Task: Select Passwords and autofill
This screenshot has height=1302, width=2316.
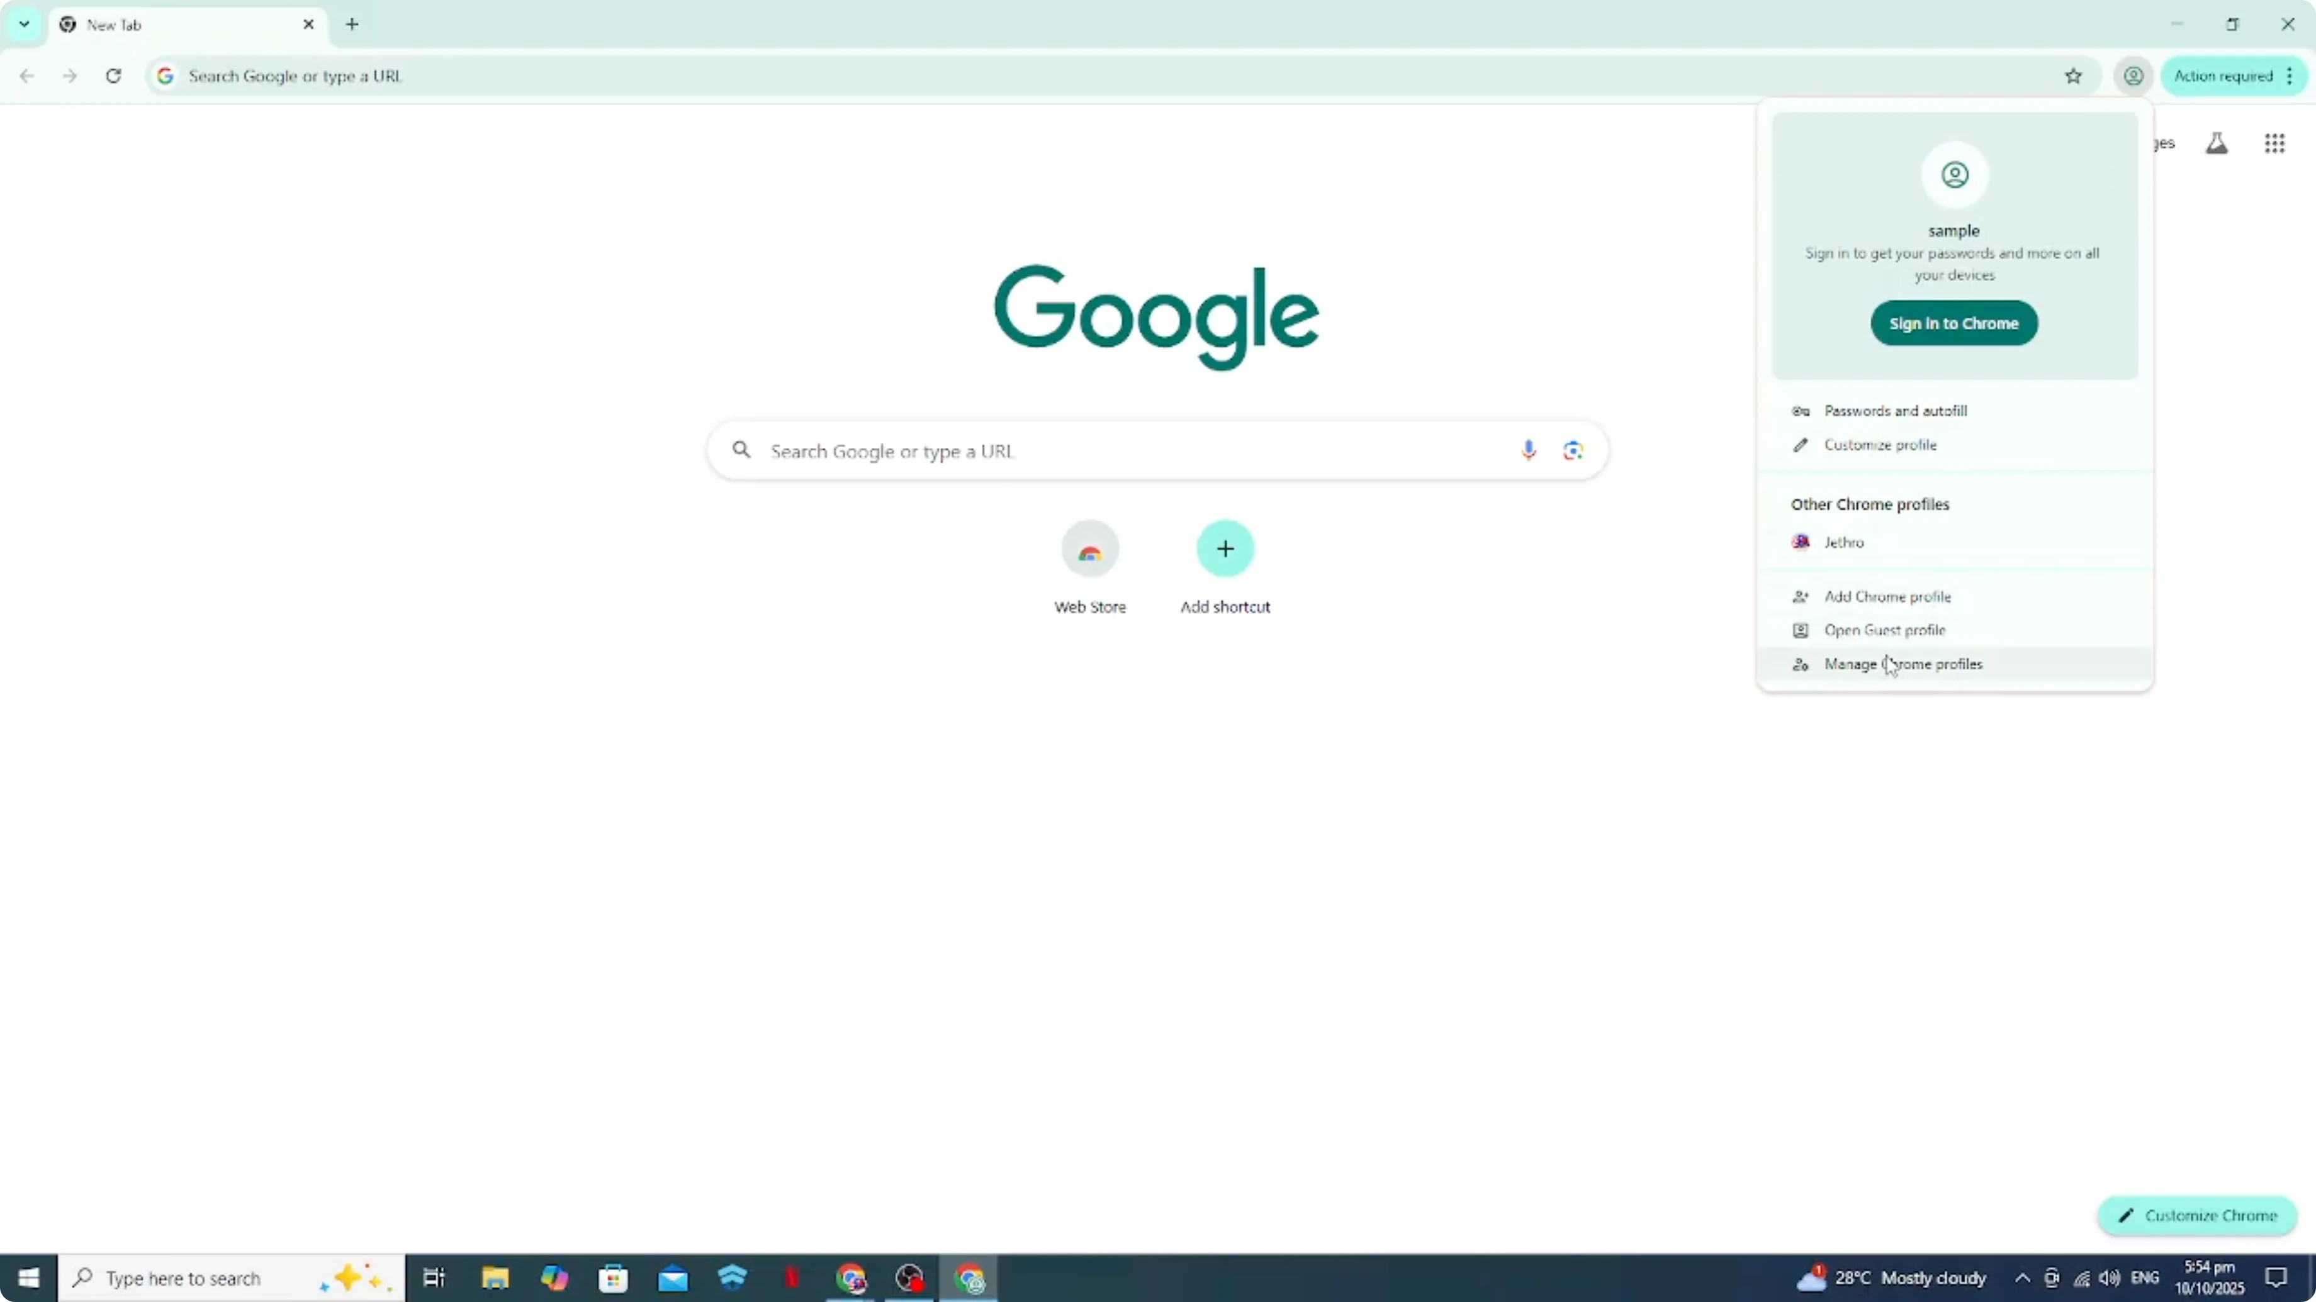Action: (x=1894, y=411)
